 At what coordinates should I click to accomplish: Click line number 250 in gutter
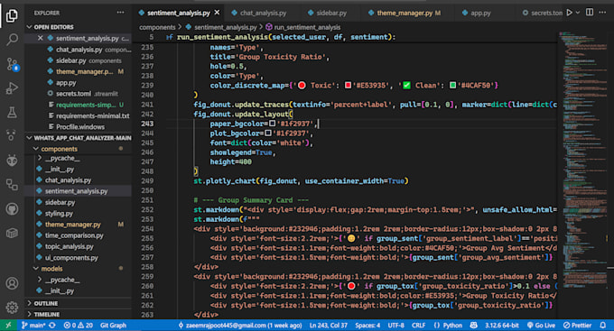(147, 190)
